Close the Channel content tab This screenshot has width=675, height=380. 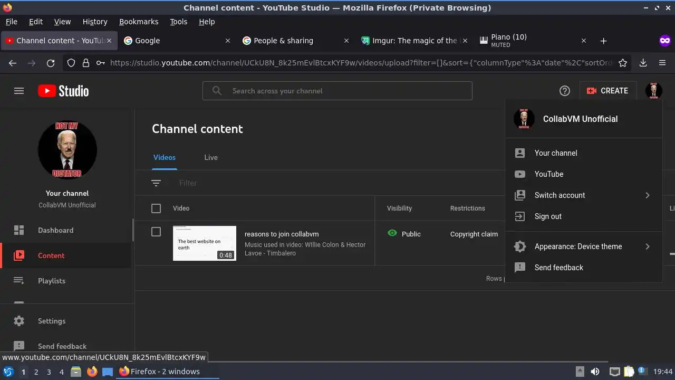[109, 41]
